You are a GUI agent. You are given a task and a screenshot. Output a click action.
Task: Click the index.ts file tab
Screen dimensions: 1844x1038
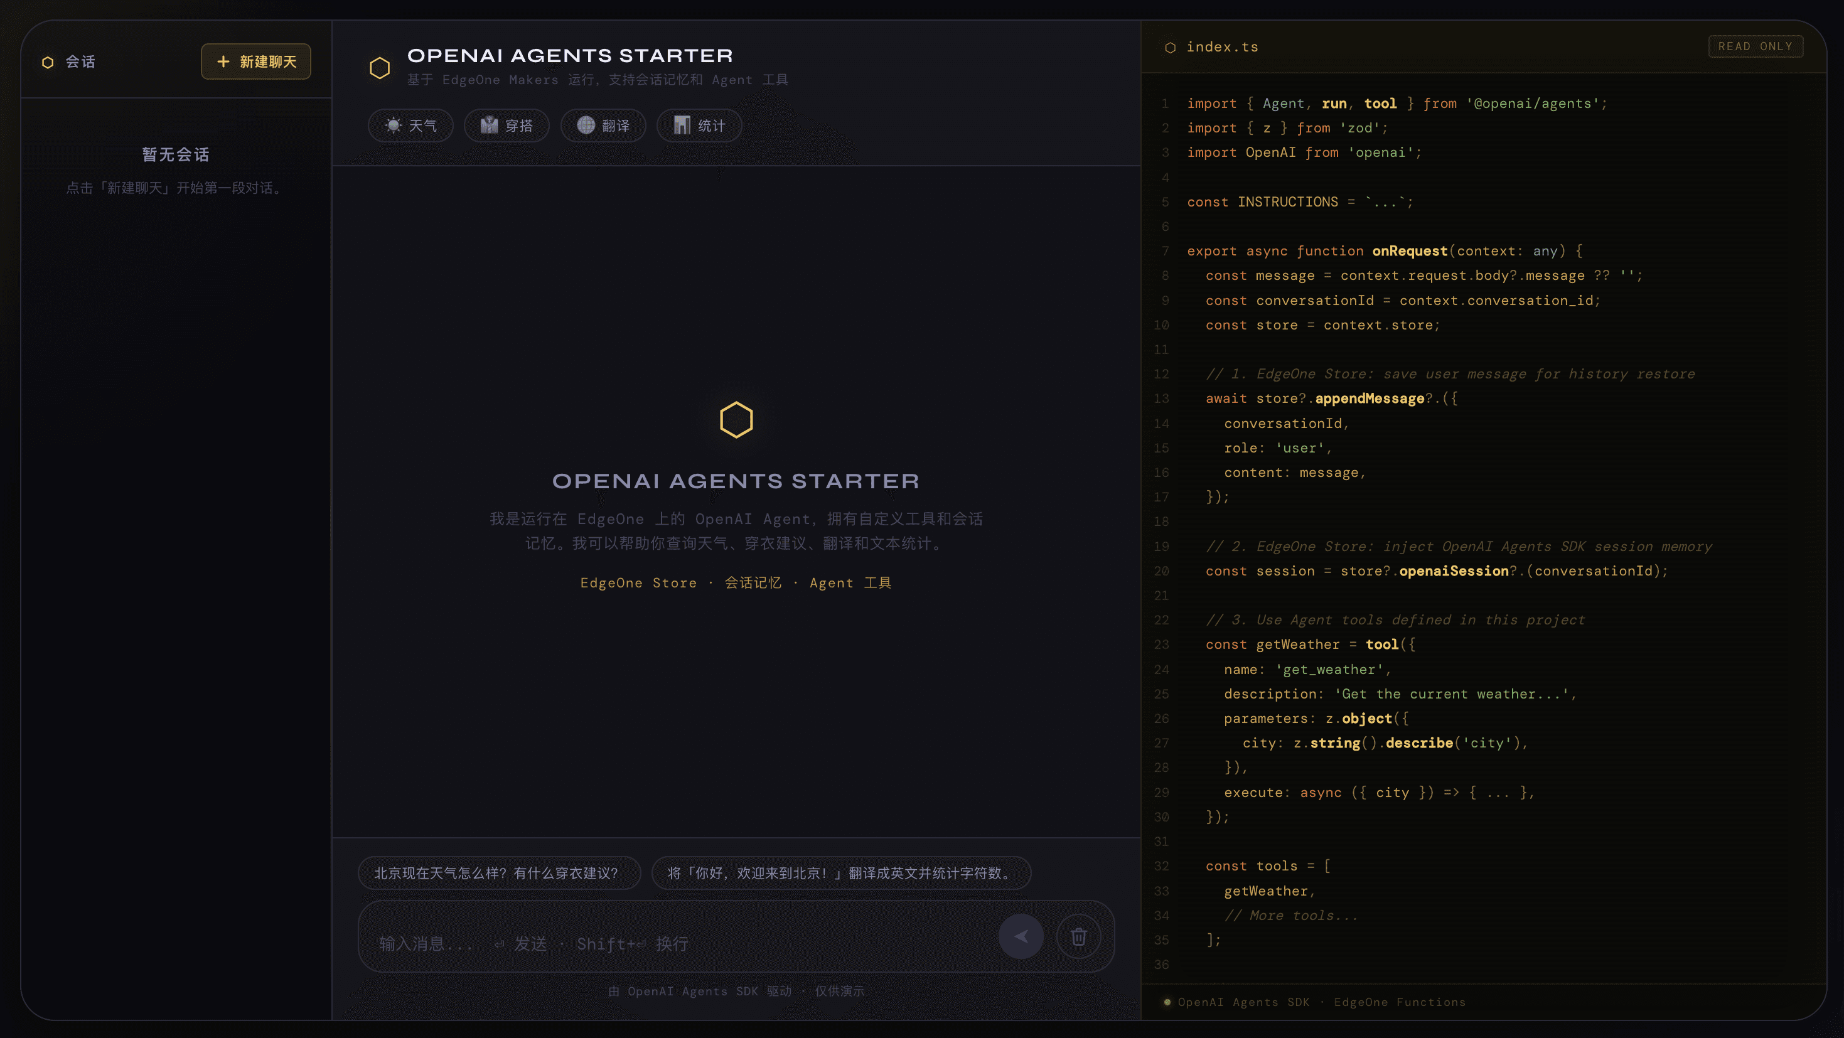(1222, 46)
